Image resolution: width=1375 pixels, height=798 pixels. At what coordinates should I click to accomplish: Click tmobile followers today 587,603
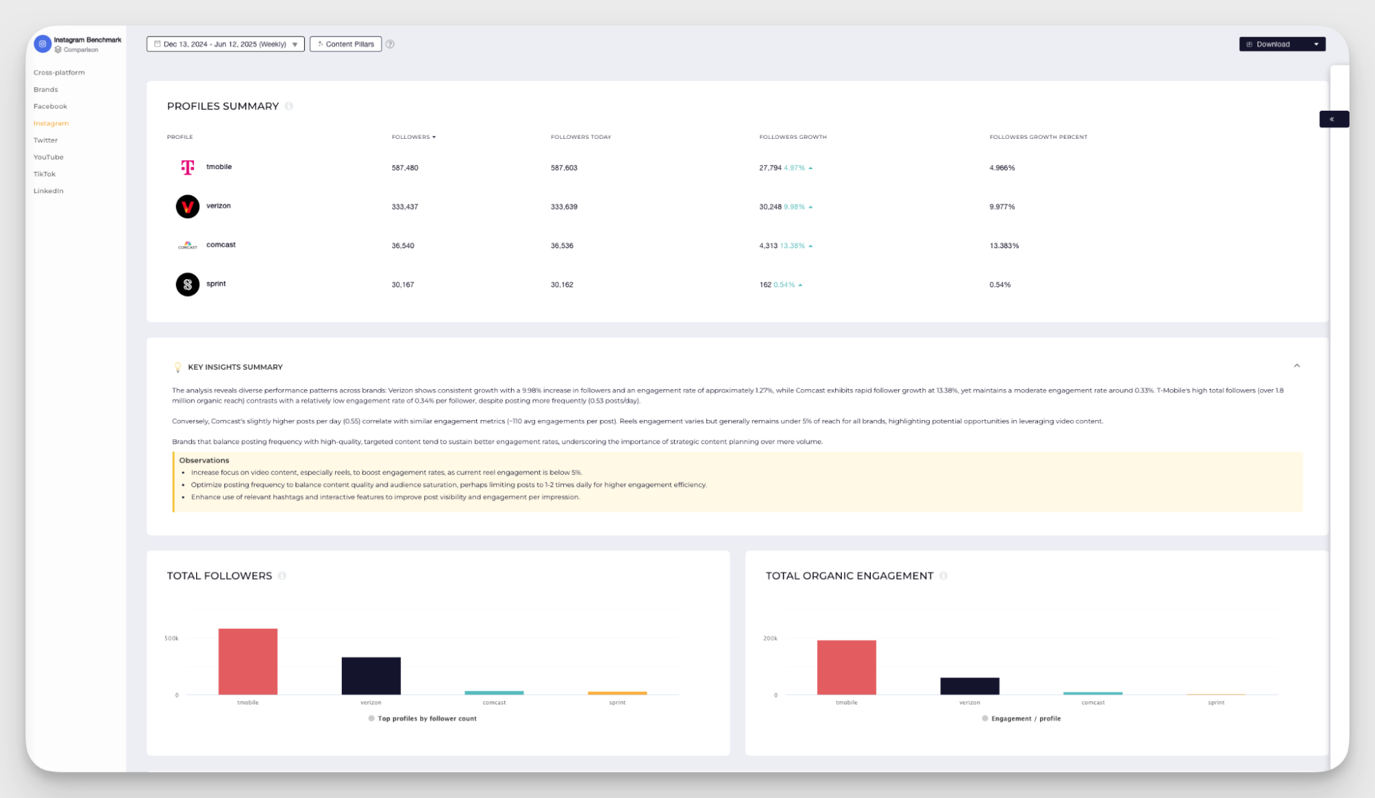[x=563, y=168]
